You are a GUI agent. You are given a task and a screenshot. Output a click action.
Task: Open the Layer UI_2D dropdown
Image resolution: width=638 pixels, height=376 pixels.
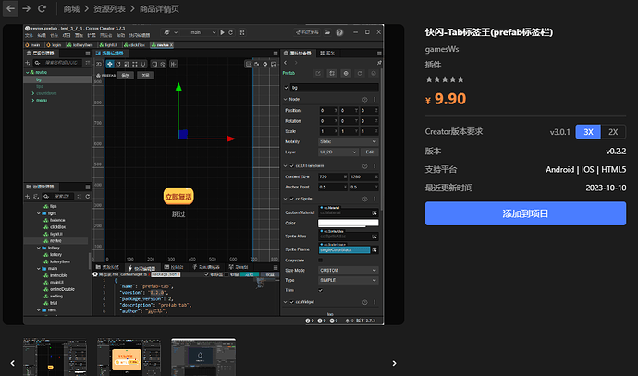pos(337,152)
